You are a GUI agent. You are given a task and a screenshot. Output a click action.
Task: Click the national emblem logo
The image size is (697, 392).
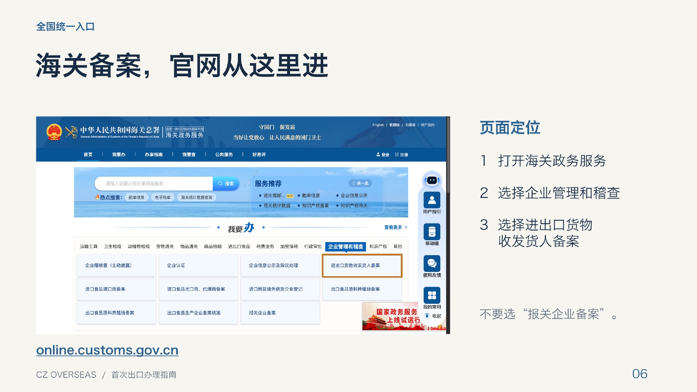54,132
